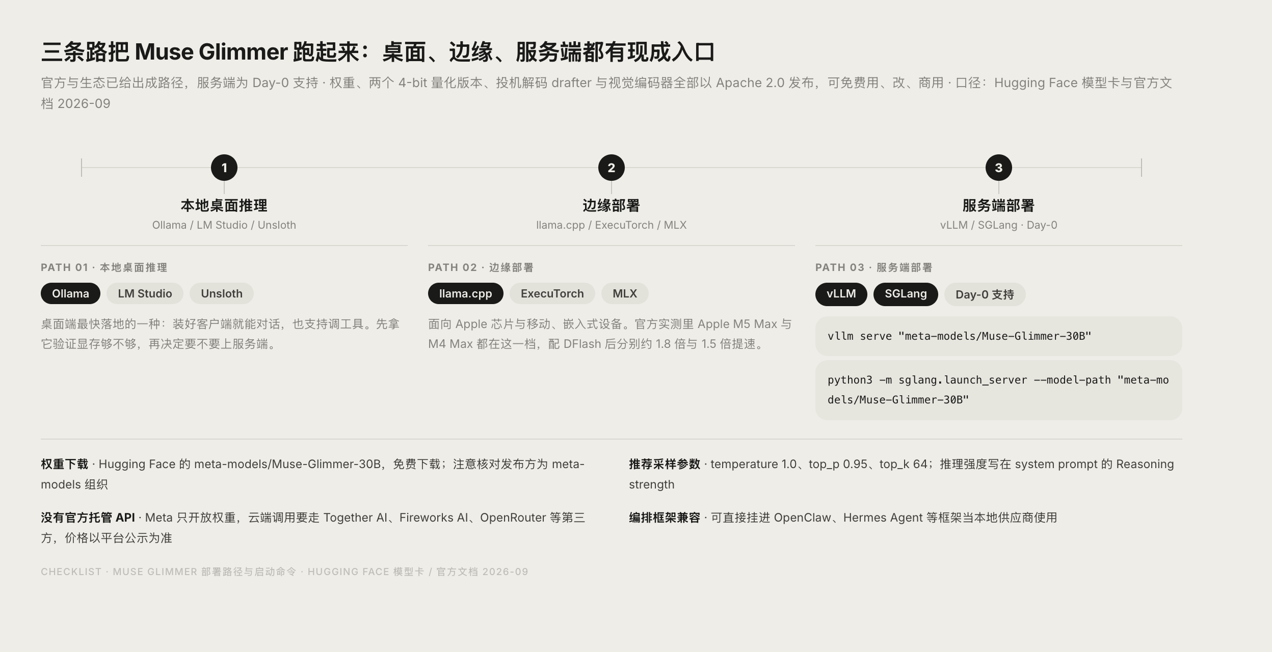
Task: Select the Unsloth pill tag
Action: [x=222, y=293]
